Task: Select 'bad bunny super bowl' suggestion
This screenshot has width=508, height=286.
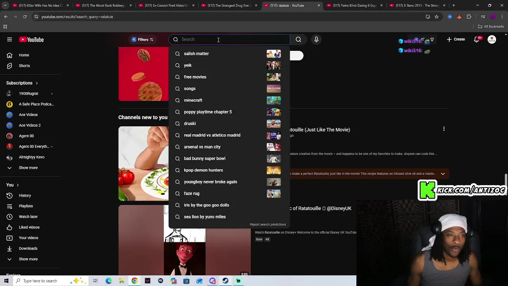Action: pyautogui.click(x=229, y=158)
